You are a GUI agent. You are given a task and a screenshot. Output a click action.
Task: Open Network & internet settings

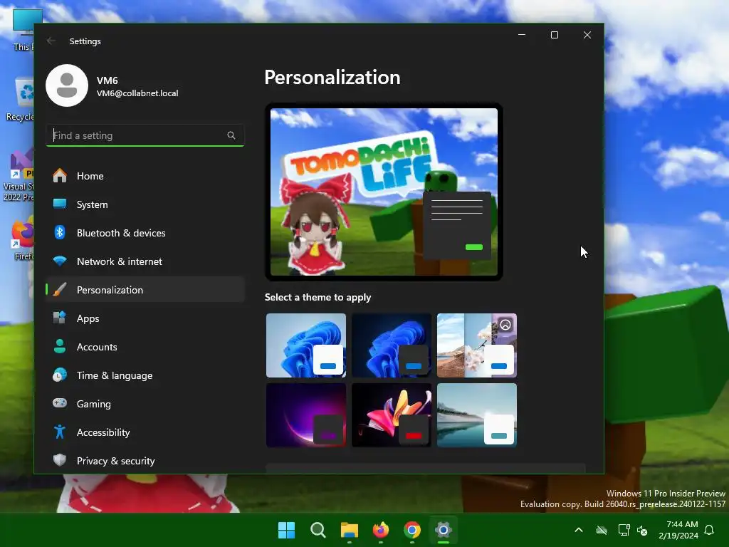145,261
